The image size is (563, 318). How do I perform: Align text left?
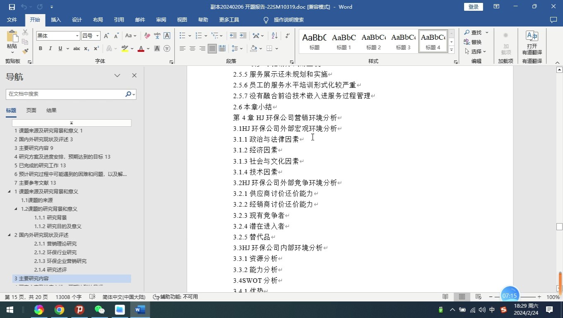182,48
